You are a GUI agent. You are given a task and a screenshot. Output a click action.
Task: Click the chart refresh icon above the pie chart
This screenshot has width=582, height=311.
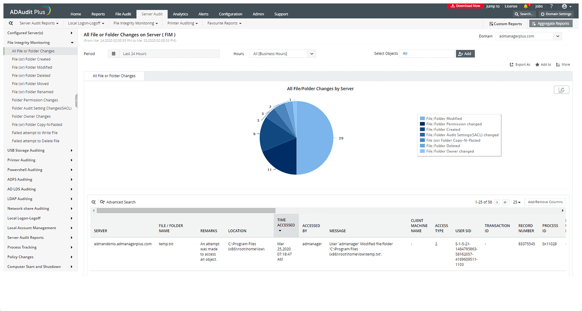click(561, 89)
